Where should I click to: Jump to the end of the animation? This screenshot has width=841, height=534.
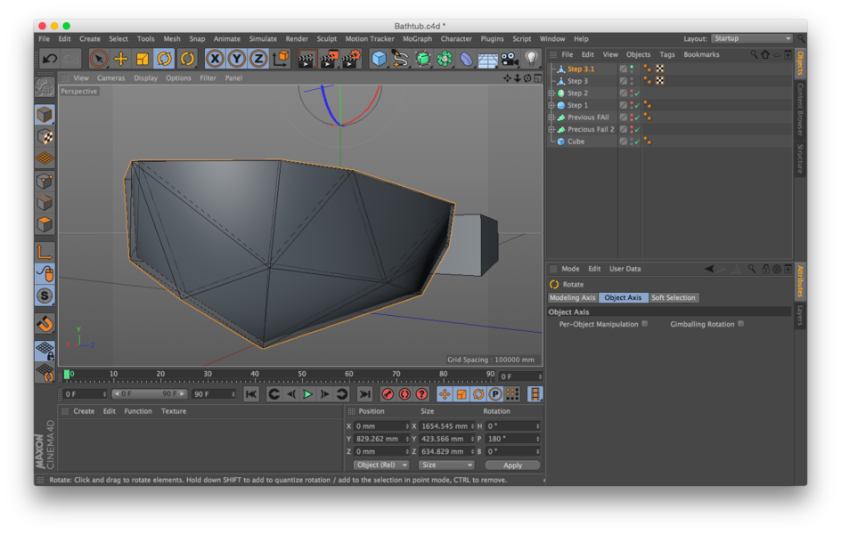364,395
